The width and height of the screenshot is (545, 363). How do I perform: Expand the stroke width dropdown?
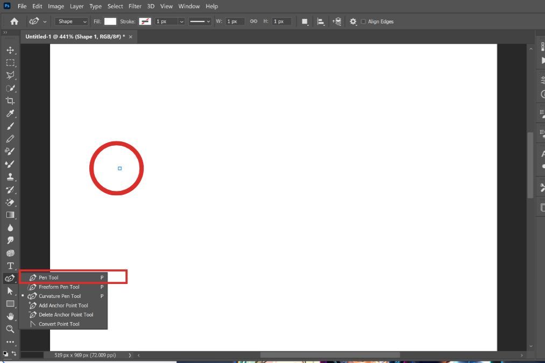(181, 22)
